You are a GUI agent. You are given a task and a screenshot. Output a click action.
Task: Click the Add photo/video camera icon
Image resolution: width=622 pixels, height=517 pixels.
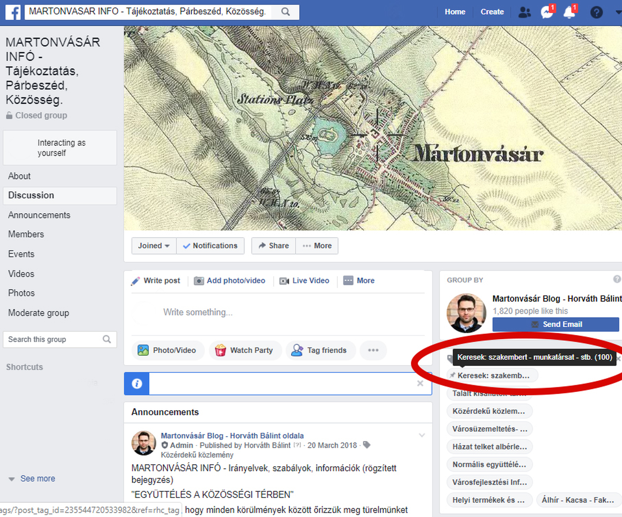pos(199,281)
